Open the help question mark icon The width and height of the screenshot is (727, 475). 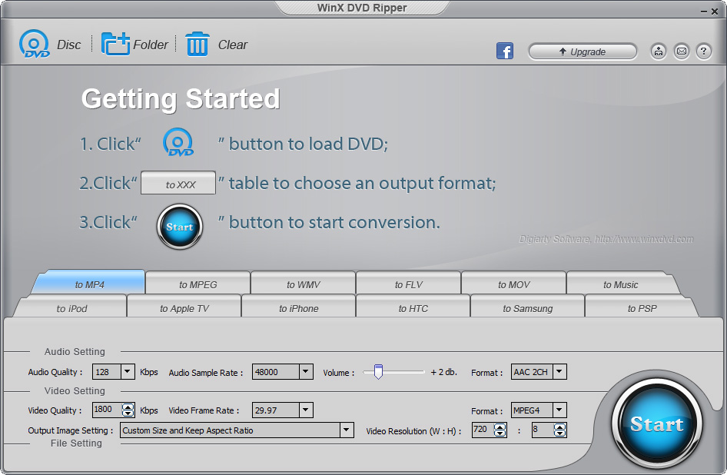(x=703, y=51)
